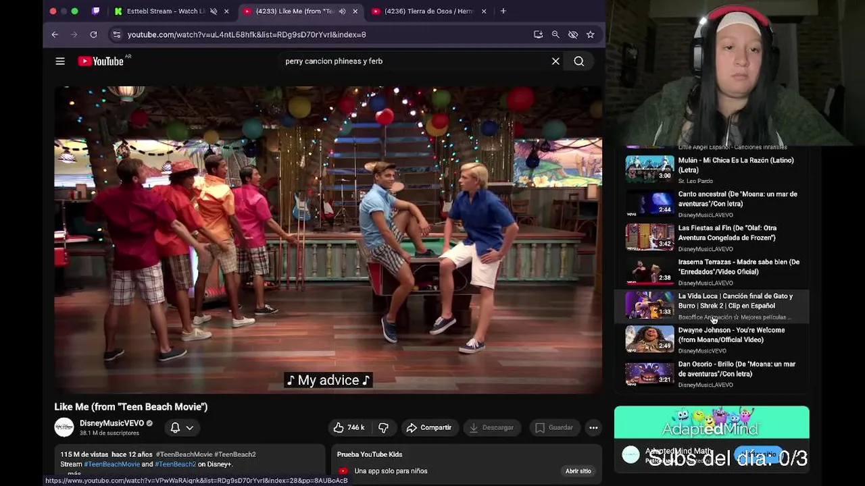Image resolution: width=865 pixels, height=486 pixels.
Task: Open Dan Osorio Brillo thumbnail
Action: (649, 373)
